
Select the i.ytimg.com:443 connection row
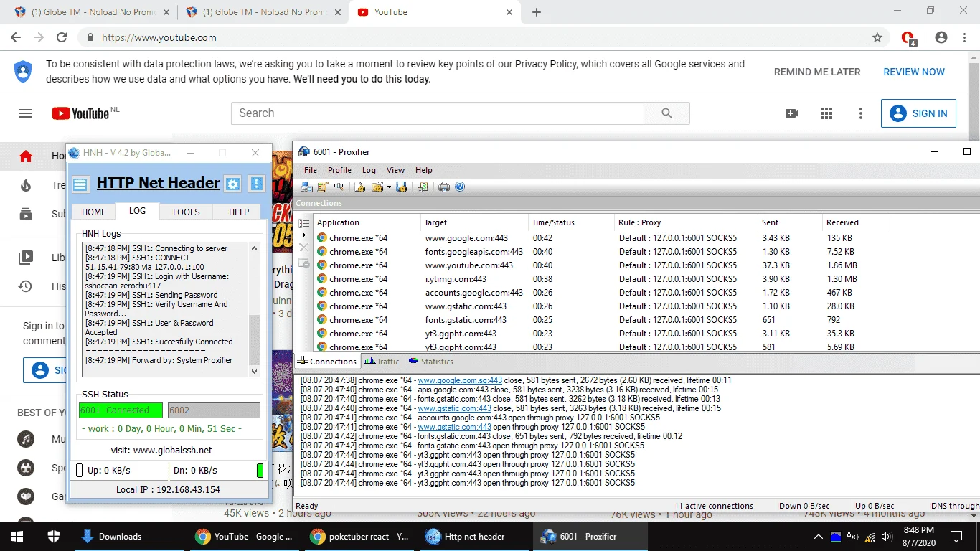coord(601,279)
